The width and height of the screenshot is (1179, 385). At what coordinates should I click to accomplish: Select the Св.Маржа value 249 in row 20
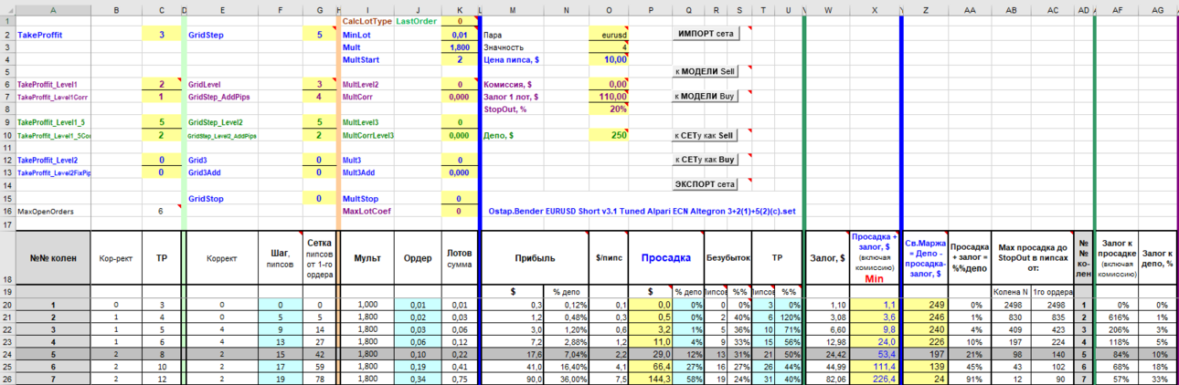[x=927, y=305]
